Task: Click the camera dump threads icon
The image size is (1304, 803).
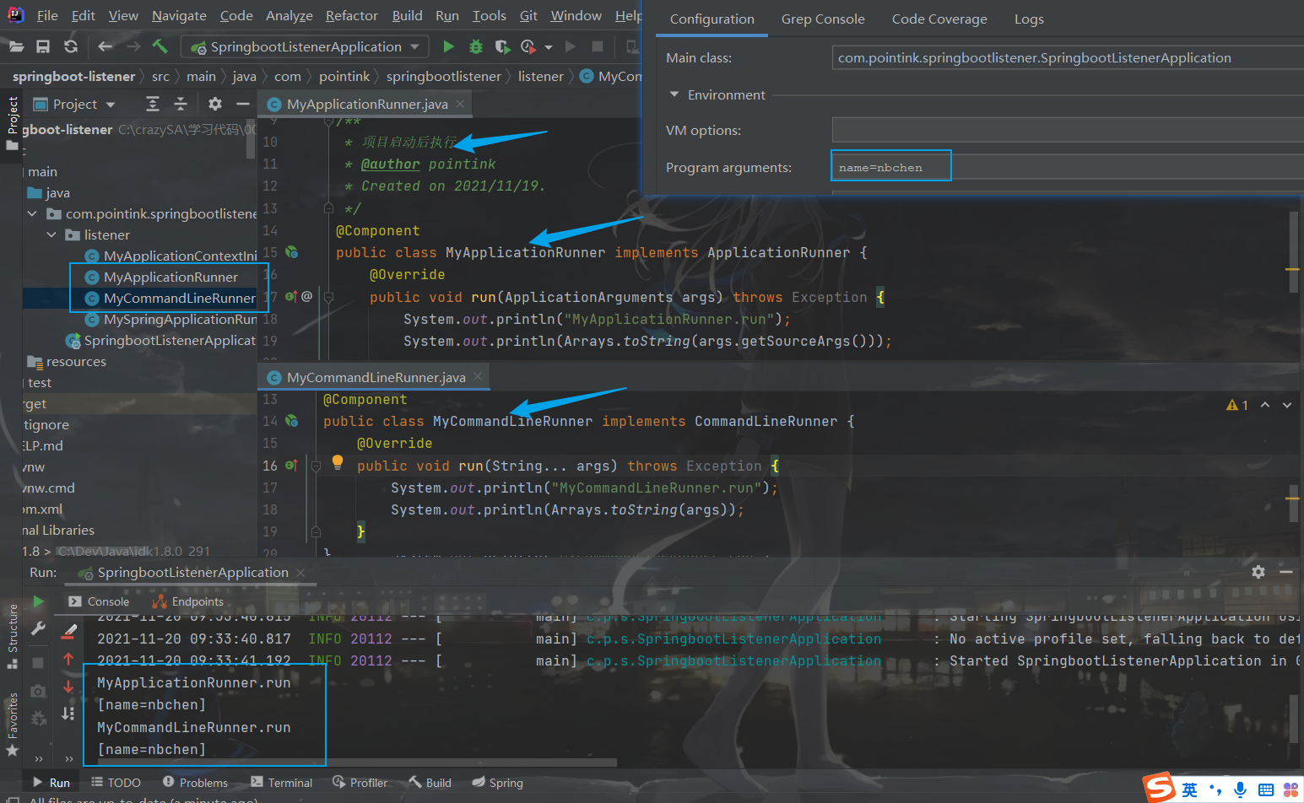Action: [x=38, y=691]
